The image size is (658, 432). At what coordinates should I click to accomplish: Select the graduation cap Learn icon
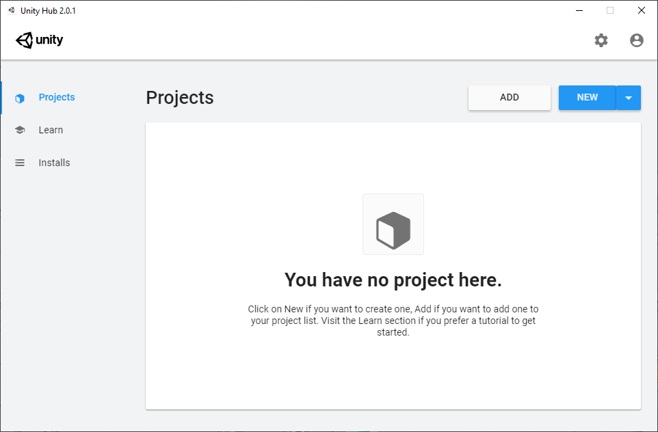tap(20, 130)
